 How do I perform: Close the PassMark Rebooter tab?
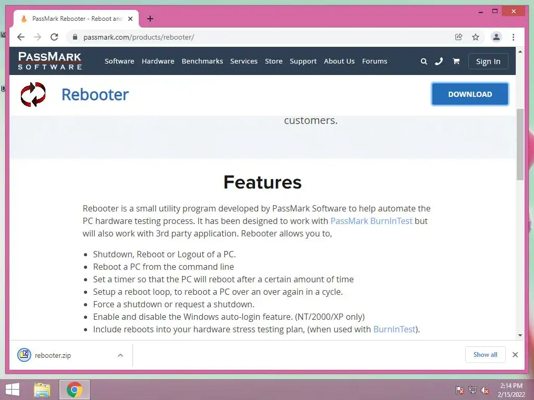pos(130,19)
